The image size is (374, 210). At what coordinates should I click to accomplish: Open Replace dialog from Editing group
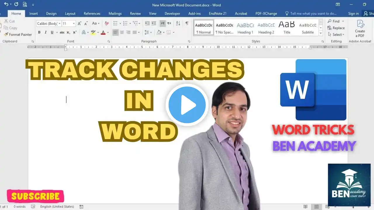pos(336,28)
